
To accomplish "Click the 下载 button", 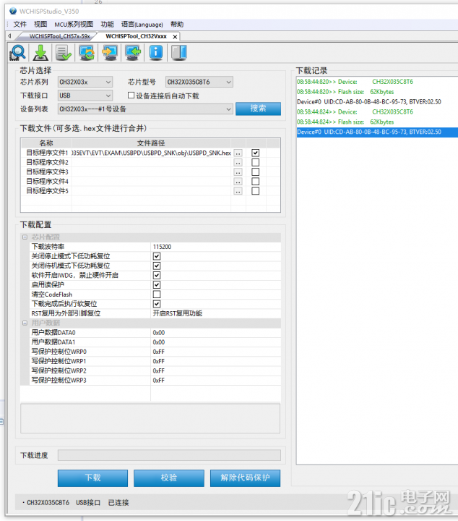I will tap(92, 478).
